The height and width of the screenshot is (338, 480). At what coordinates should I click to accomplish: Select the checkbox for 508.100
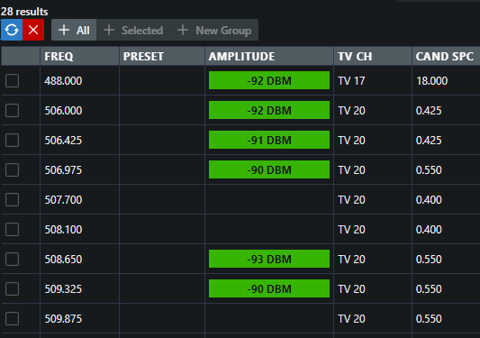13,230
